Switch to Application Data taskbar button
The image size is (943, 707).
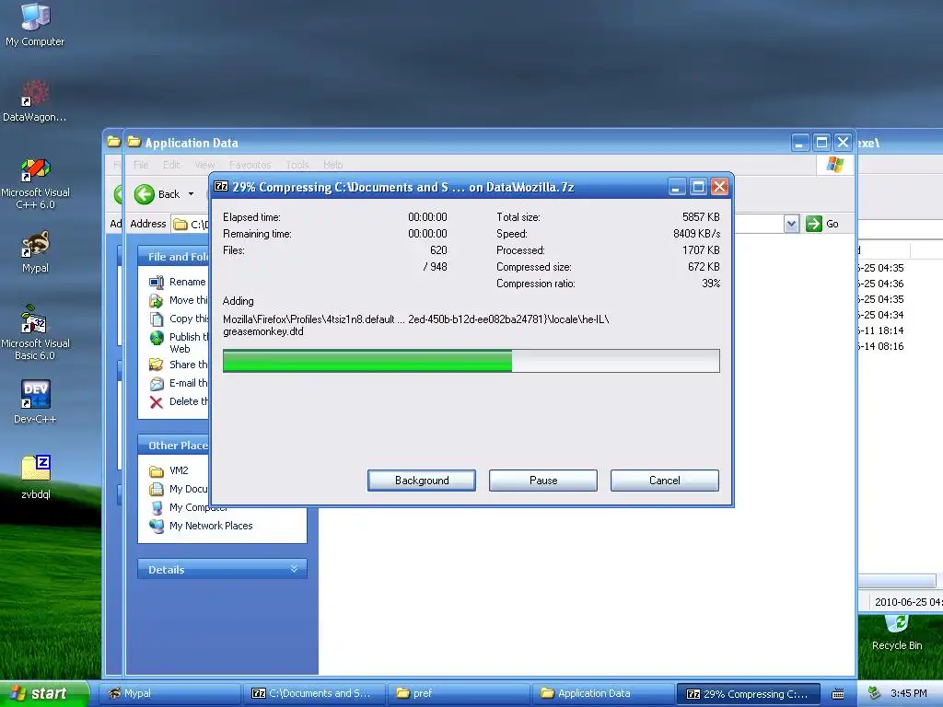pos(602,693)
